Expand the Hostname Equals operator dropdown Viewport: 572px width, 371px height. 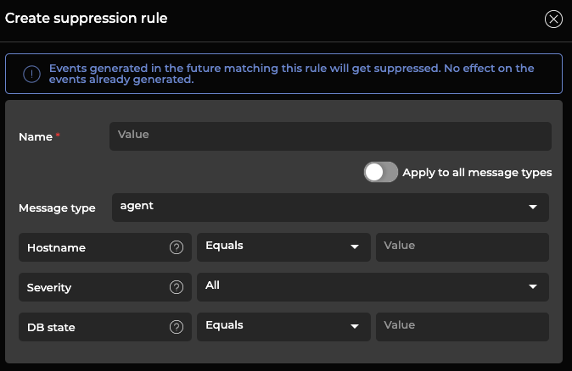point(283,246)
